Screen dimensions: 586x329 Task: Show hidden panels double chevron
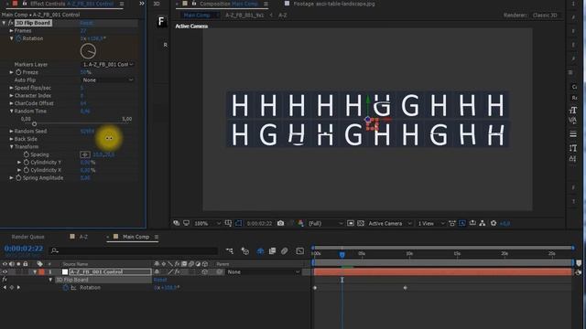point(142,4)
